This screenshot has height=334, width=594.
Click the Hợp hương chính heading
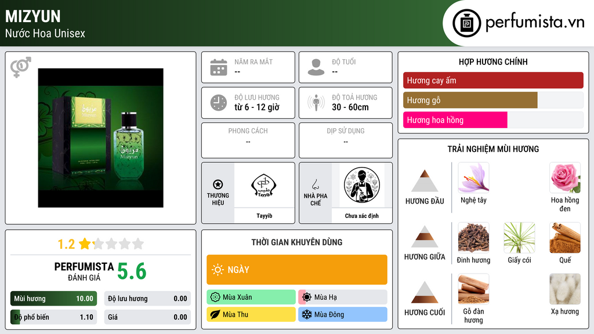[493, 61]
